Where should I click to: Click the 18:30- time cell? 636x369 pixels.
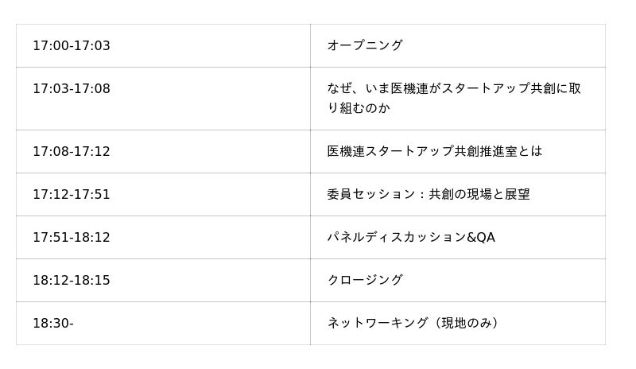tap(53, 323)
